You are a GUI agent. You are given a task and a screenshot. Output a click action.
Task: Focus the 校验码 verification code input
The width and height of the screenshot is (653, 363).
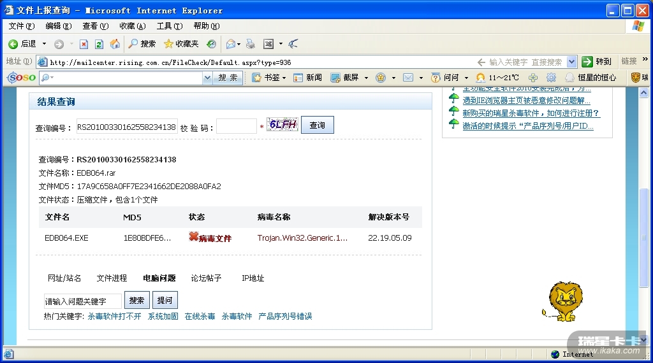pos(237,126)
